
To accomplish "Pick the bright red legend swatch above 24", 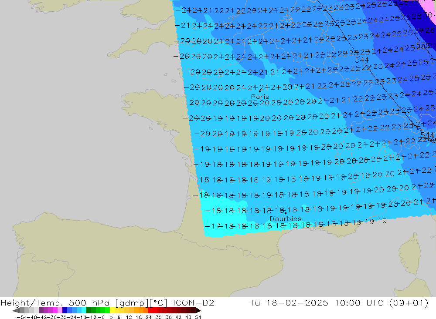I will (x=150, y=310).
